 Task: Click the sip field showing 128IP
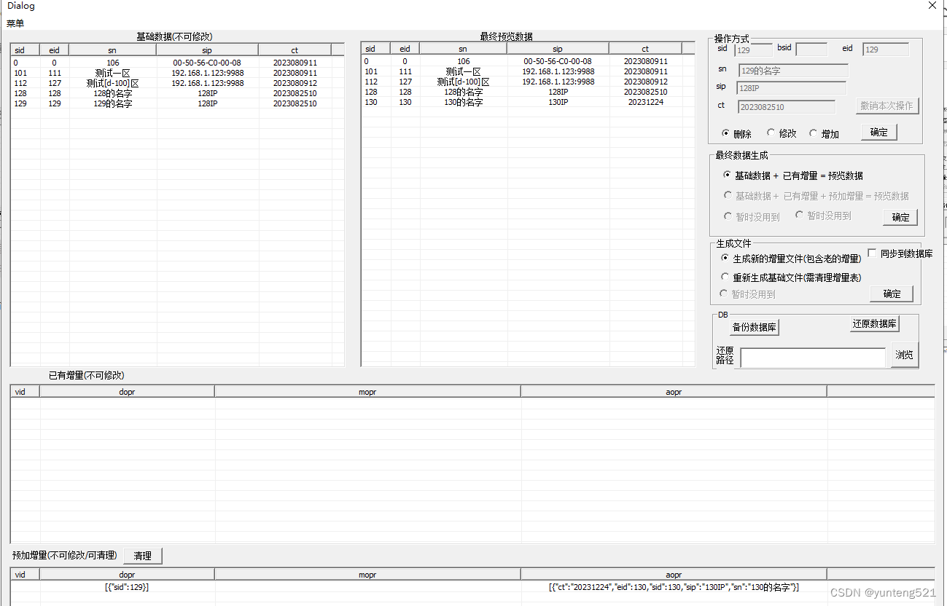[791, 88]
